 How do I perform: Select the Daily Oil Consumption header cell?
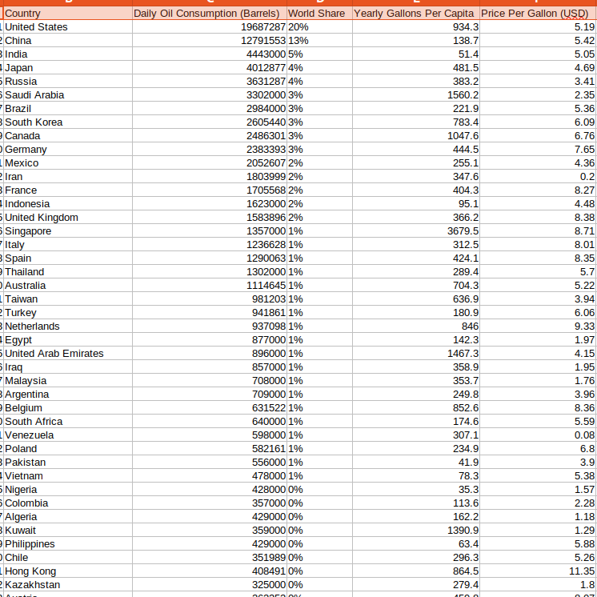209,14
